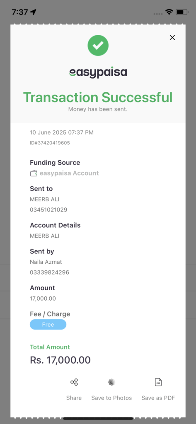Tap the blue Free fee badge
The image size is (196, 424).
48,325
